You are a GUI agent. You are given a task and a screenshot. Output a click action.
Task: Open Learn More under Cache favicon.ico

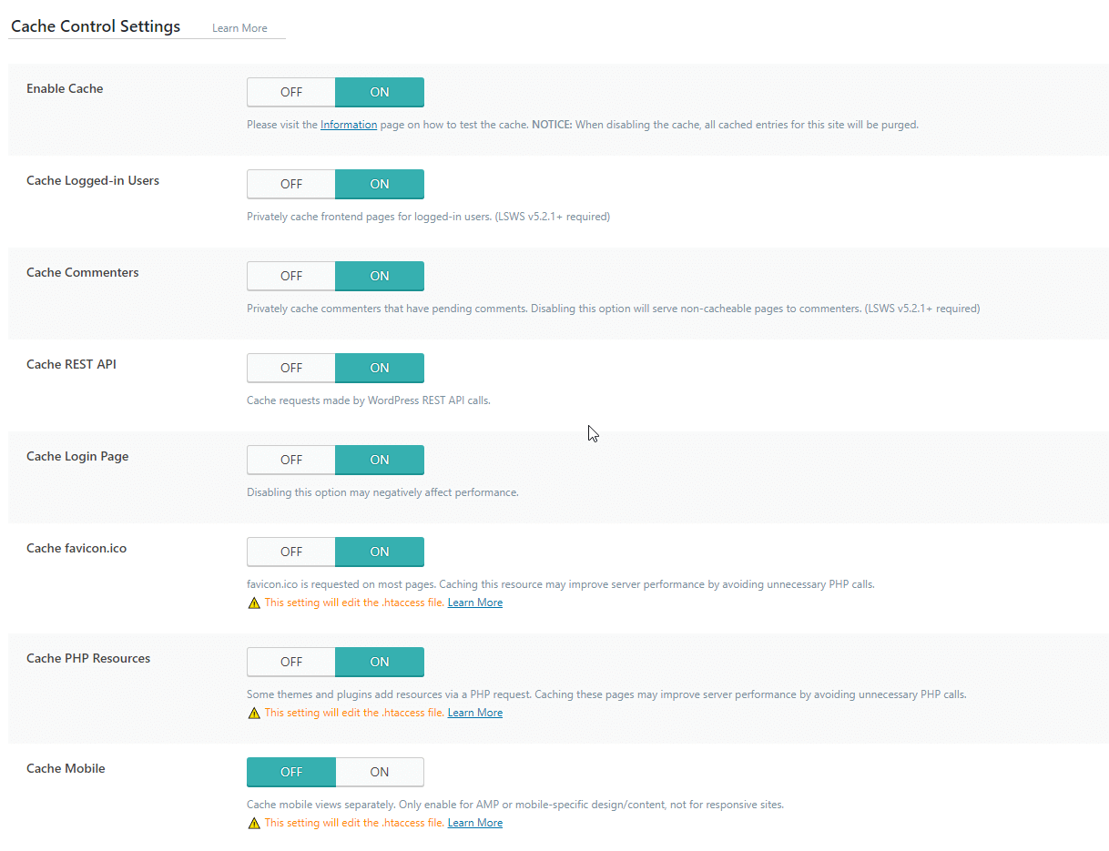click(x=475, y=603)
